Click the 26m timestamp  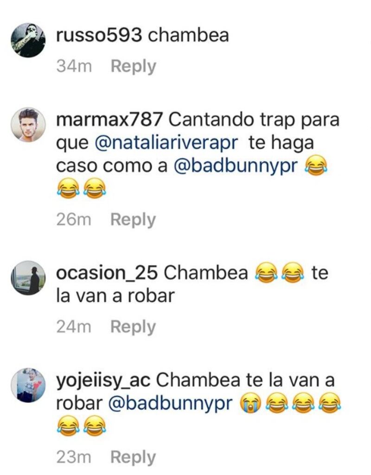[x=74, y=219]
